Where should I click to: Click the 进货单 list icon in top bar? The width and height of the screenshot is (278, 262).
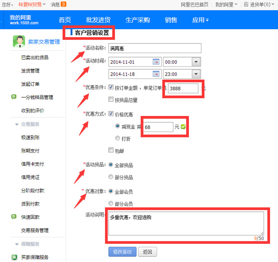point(246,5)
